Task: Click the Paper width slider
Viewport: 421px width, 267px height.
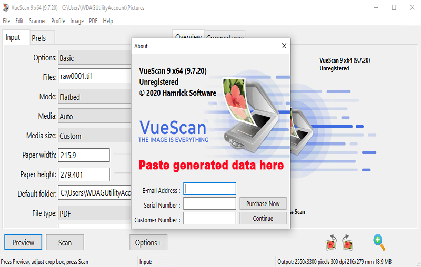Action: (x=123, y=154)
